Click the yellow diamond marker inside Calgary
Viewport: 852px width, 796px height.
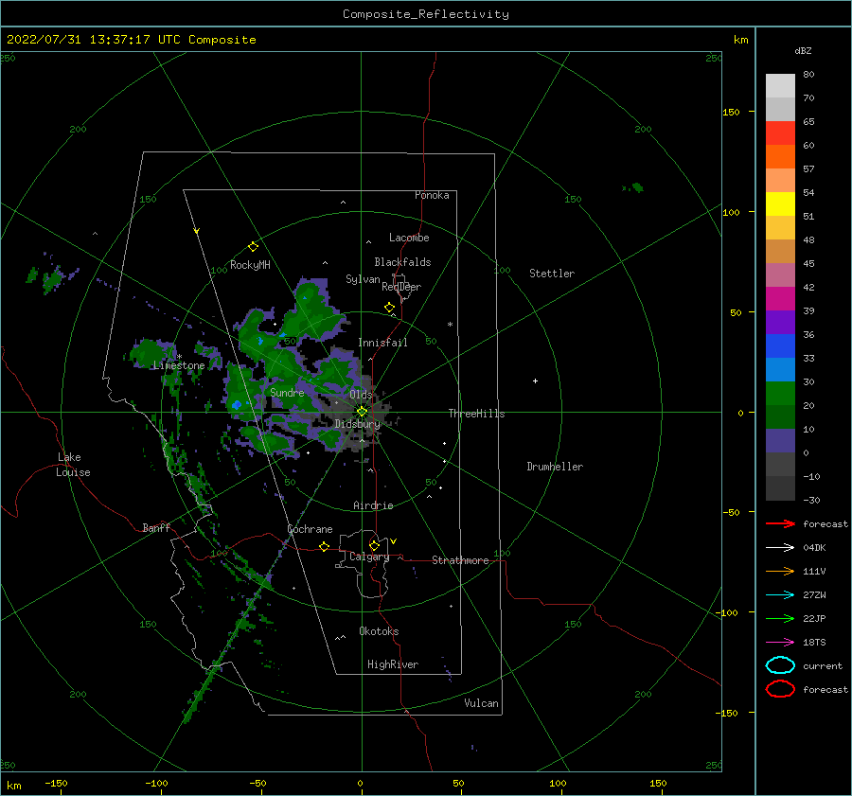point(374,545)
